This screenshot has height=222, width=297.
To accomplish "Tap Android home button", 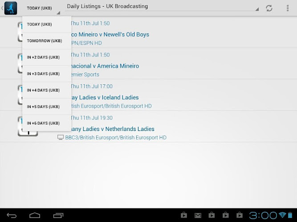I will click(x=35, y=215).
